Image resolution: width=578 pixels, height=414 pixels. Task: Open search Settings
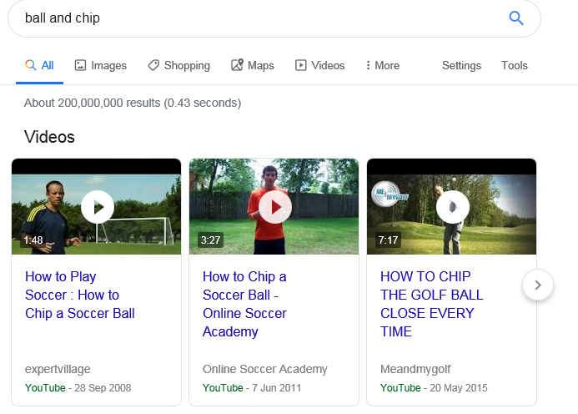tap(461, 66)
